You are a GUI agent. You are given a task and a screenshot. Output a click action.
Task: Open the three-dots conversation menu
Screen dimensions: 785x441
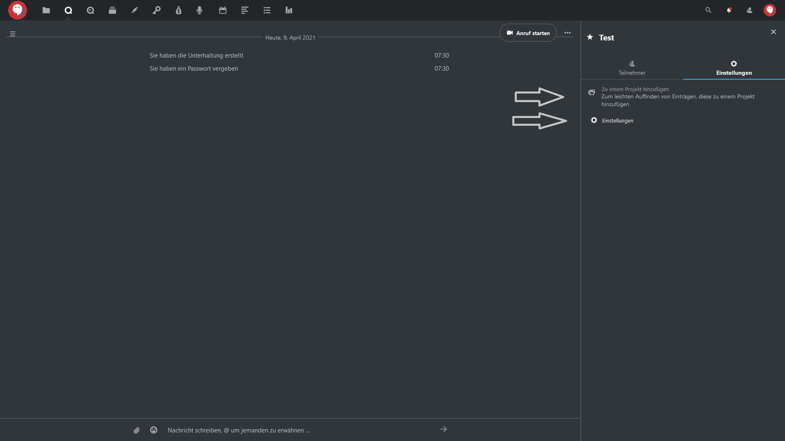tap(567, 33)
